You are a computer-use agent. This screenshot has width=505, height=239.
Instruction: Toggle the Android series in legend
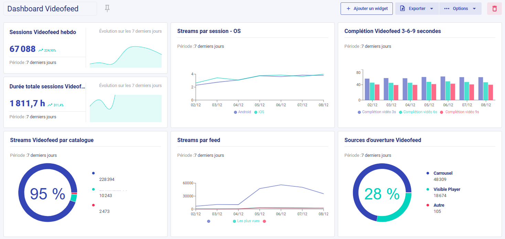pos(243,112)
